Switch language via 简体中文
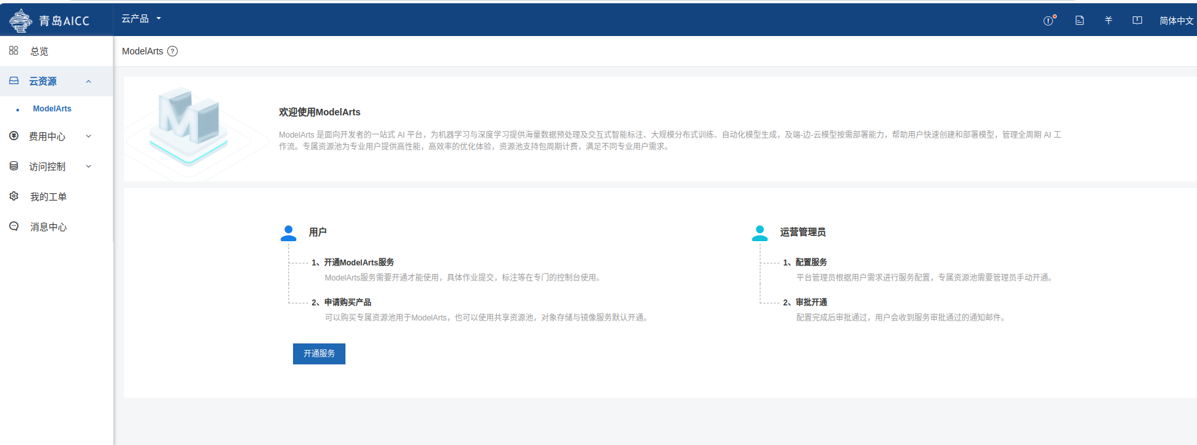Screen dimensions: 1197x445 (1176, 21)
